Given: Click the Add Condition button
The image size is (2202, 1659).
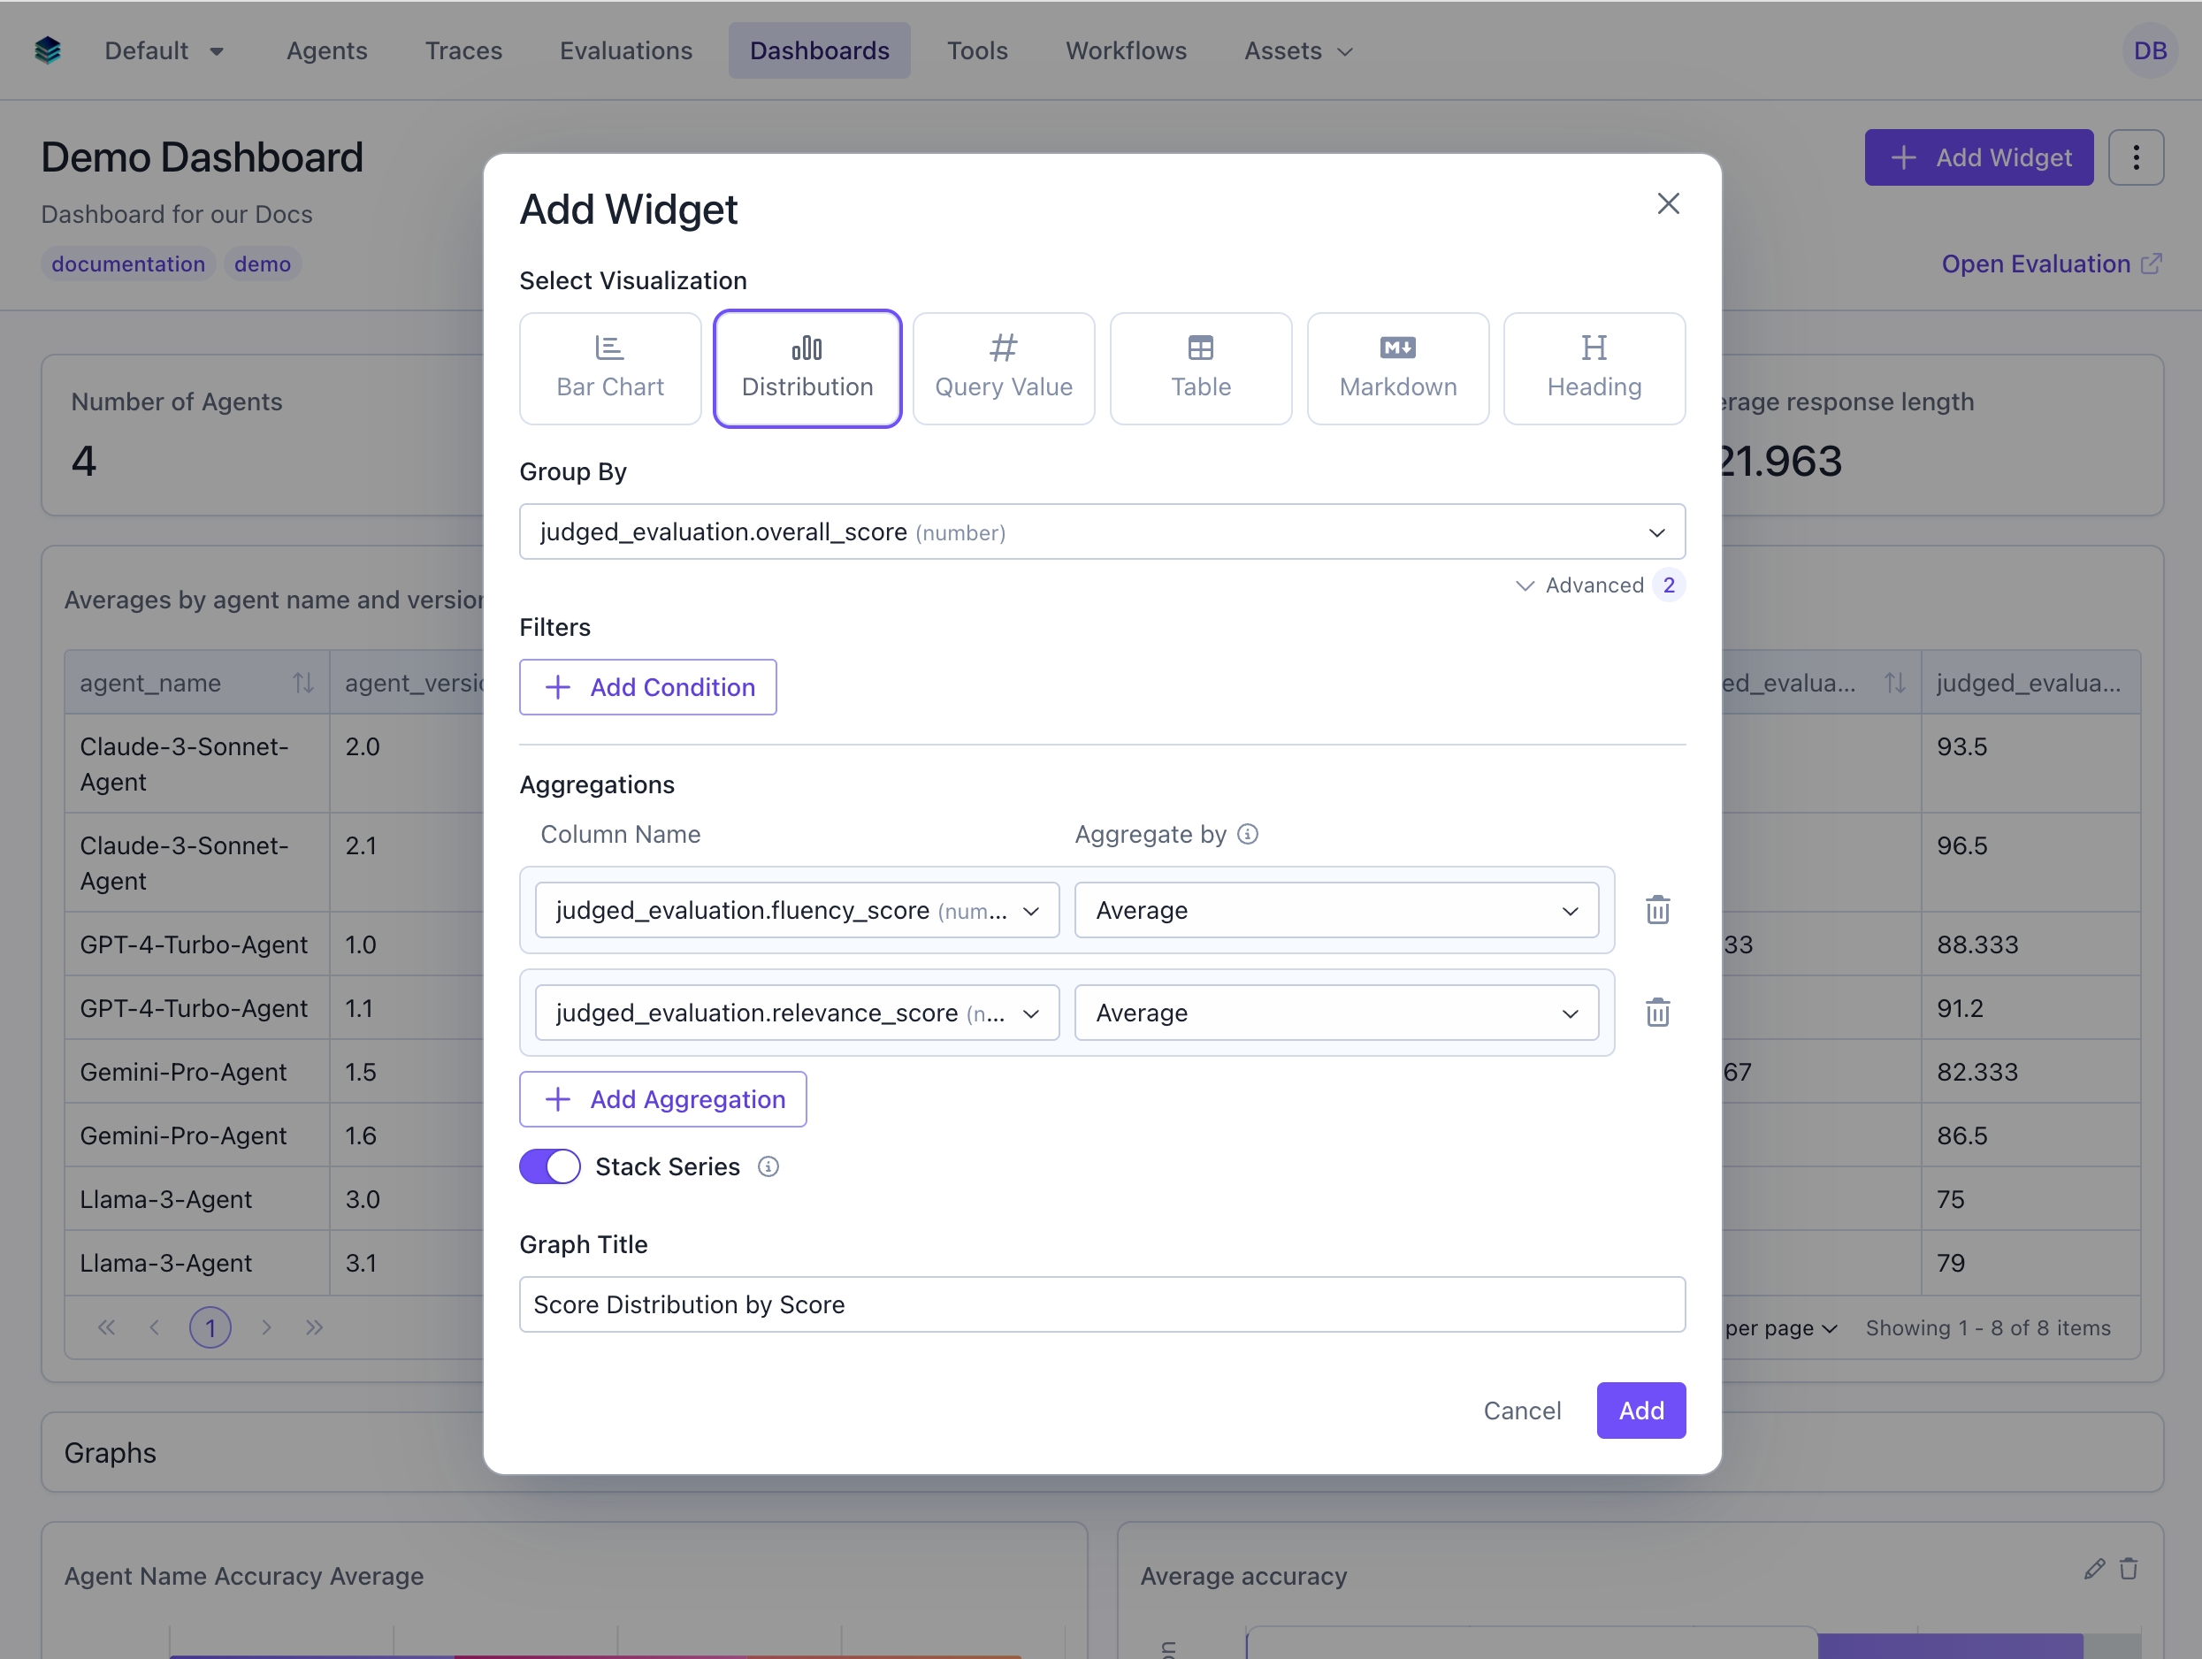Looking at the screenshot, I should tap(647, 687).
